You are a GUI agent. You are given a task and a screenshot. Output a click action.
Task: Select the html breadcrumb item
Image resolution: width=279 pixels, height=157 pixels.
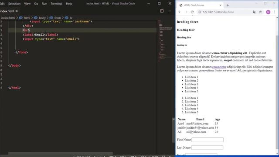27,18
